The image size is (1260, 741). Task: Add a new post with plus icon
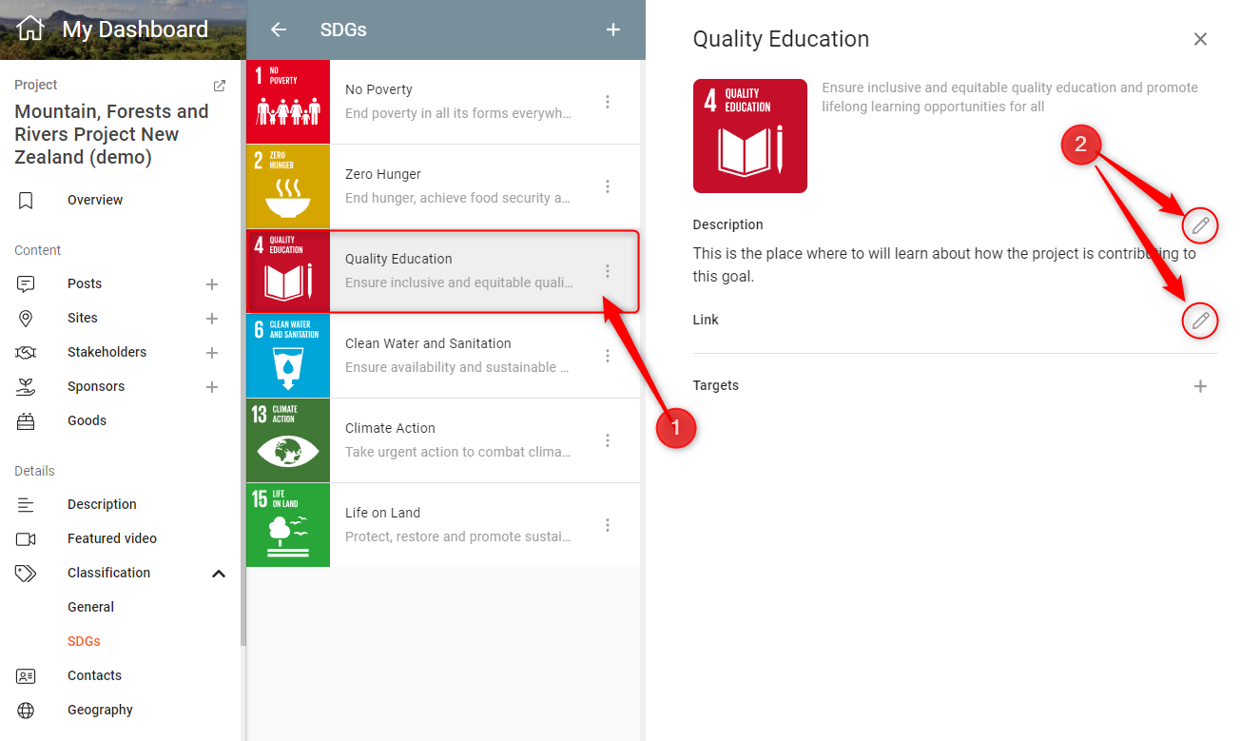(212, 283)
